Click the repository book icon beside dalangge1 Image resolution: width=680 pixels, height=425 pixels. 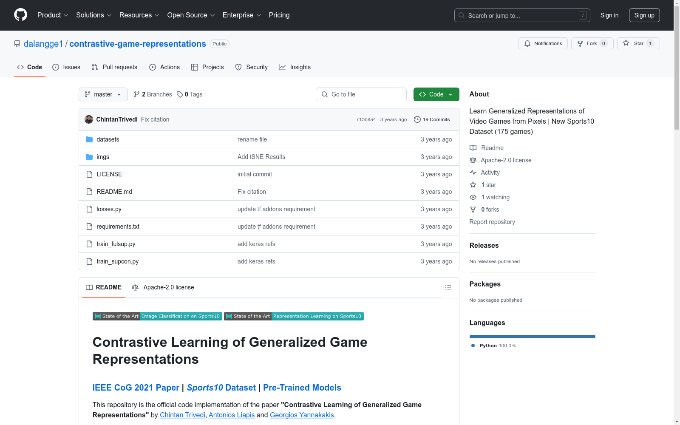17,44
